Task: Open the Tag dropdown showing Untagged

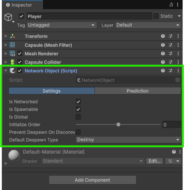Action: click(62, 25)
